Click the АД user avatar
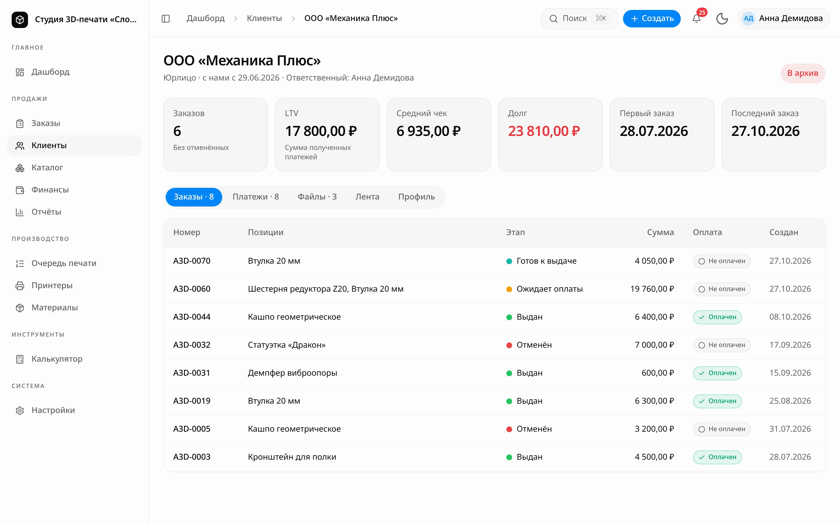This screenshot has width=840, height=525. click(x=748, y=18)
